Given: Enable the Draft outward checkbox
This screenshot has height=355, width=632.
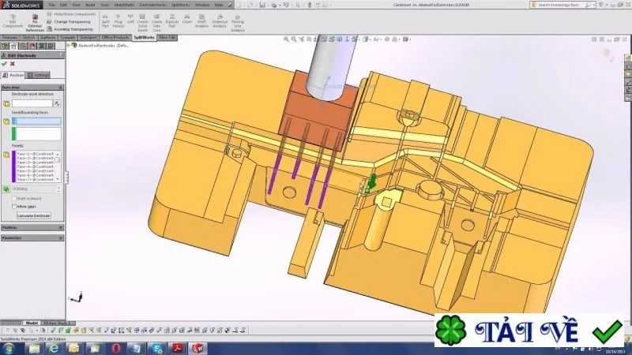Looking at the screenshot, I should [x=14, y=199].
